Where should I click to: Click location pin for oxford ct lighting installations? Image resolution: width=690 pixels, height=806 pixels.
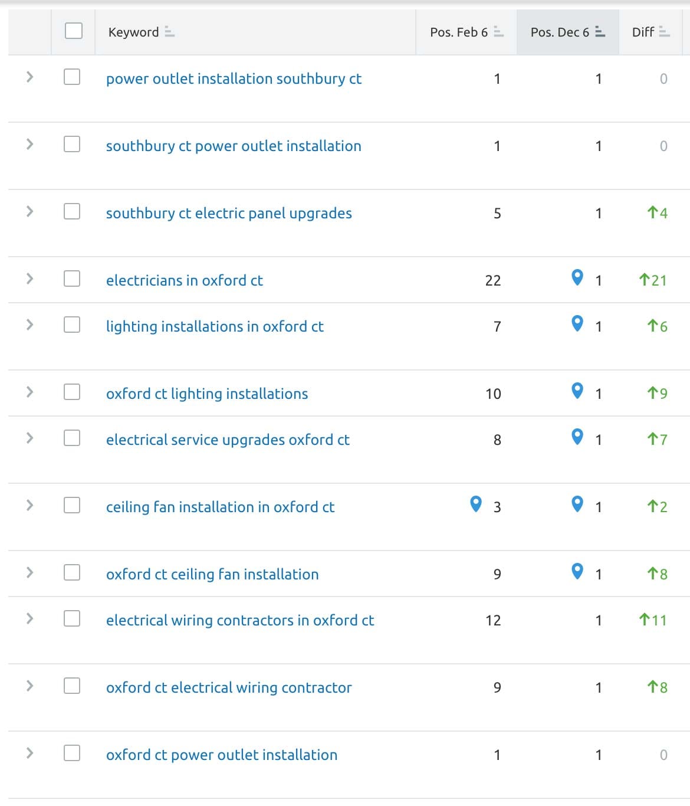coord(577,390)
